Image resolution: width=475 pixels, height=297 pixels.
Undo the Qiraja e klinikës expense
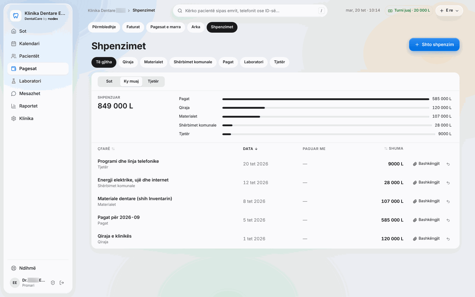448,239
